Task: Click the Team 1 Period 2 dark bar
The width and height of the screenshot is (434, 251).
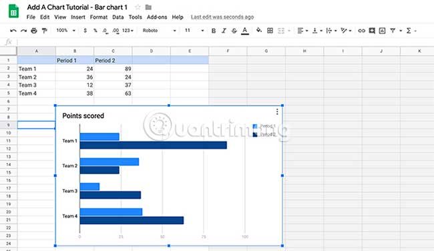Action: pyautogui.click(x=154, y=145)
